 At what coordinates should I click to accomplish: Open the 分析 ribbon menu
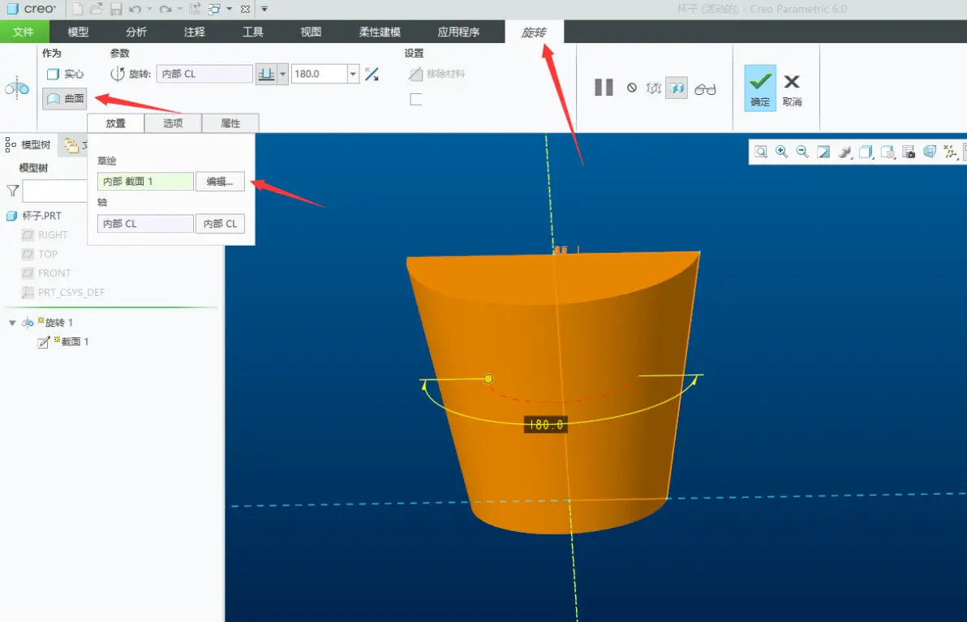(136, 32)
